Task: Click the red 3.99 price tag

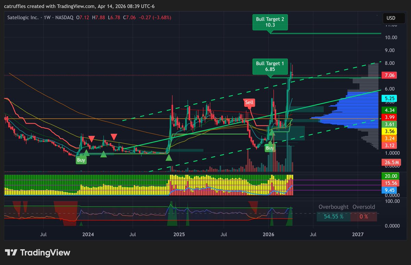Action: point(389,117)
